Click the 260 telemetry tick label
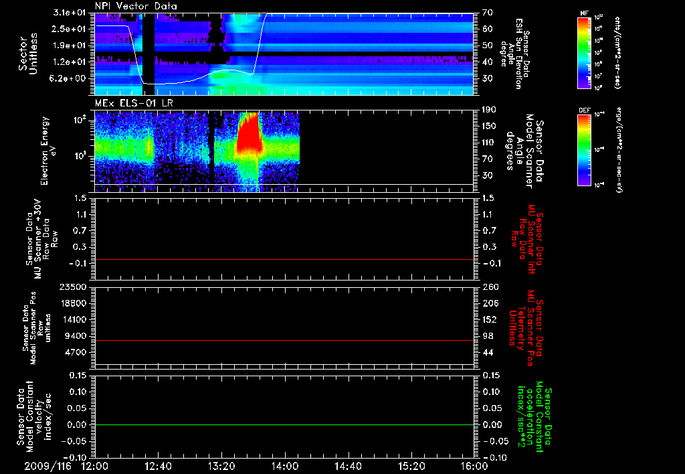Viewport: 685px width, 474px height. (490, 287)
